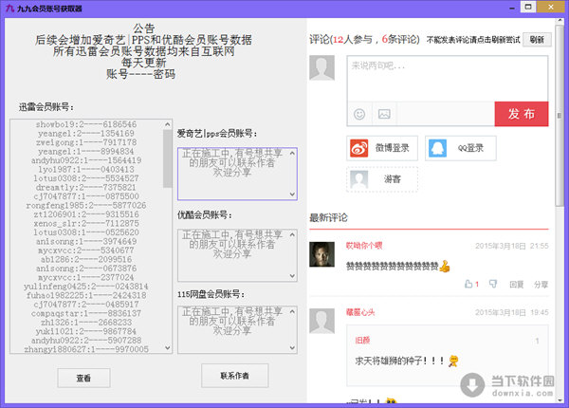Select account row zh1326:1-----2668233
This screenshot has width=569, height=408.
[86, 323]
